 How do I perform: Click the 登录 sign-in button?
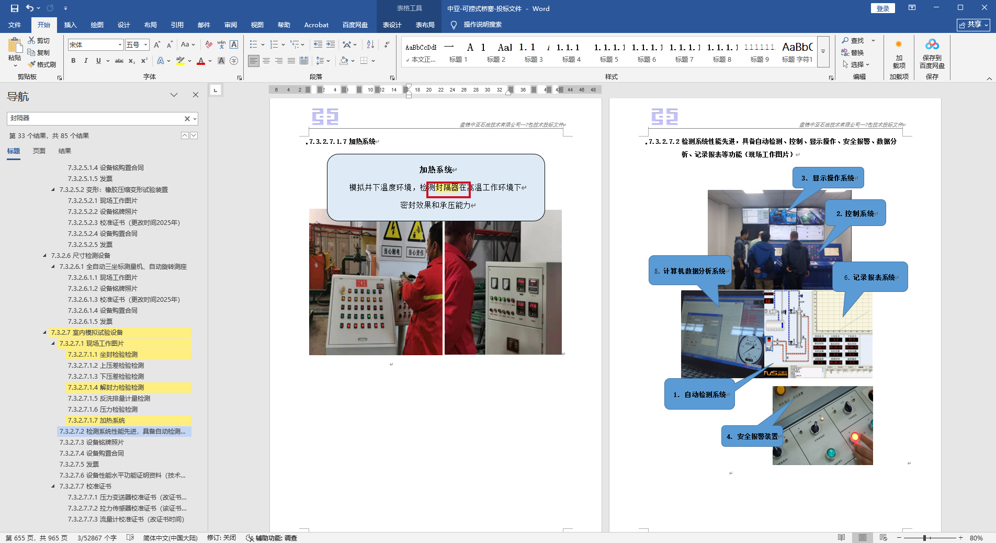[882, 8]
